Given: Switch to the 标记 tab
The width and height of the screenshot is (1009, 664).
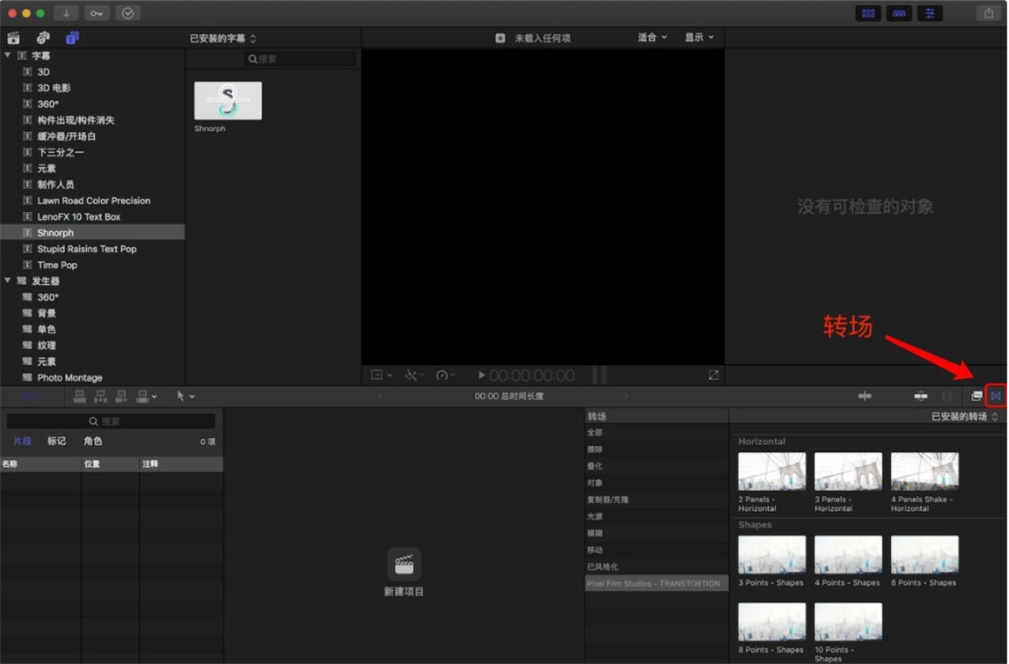Looking at the screenshot, I should (57, 442).
